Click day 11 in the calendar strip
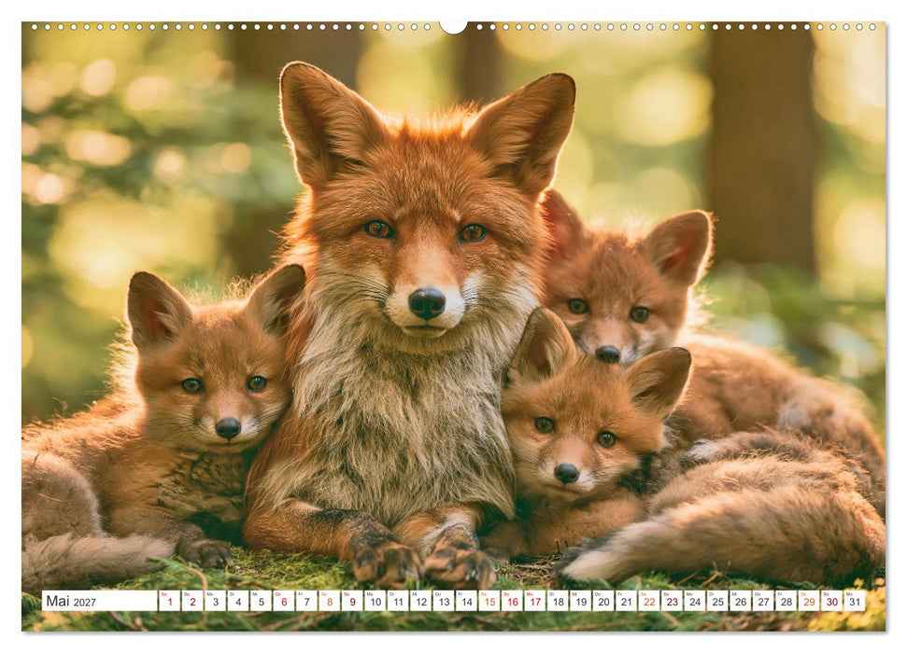The image size is (907, 653). click(x=398, y=601)
